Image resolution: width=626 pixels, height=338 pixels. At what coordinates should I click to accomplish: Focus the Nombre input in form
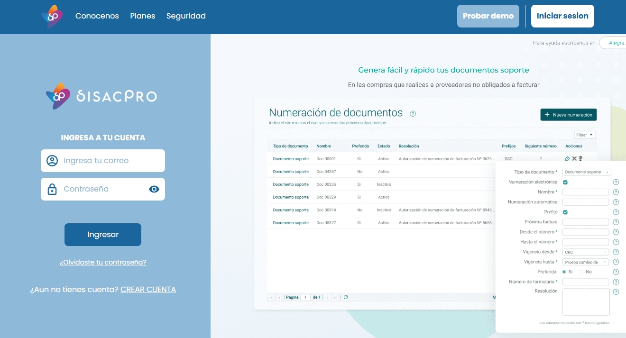pos(586,192)
